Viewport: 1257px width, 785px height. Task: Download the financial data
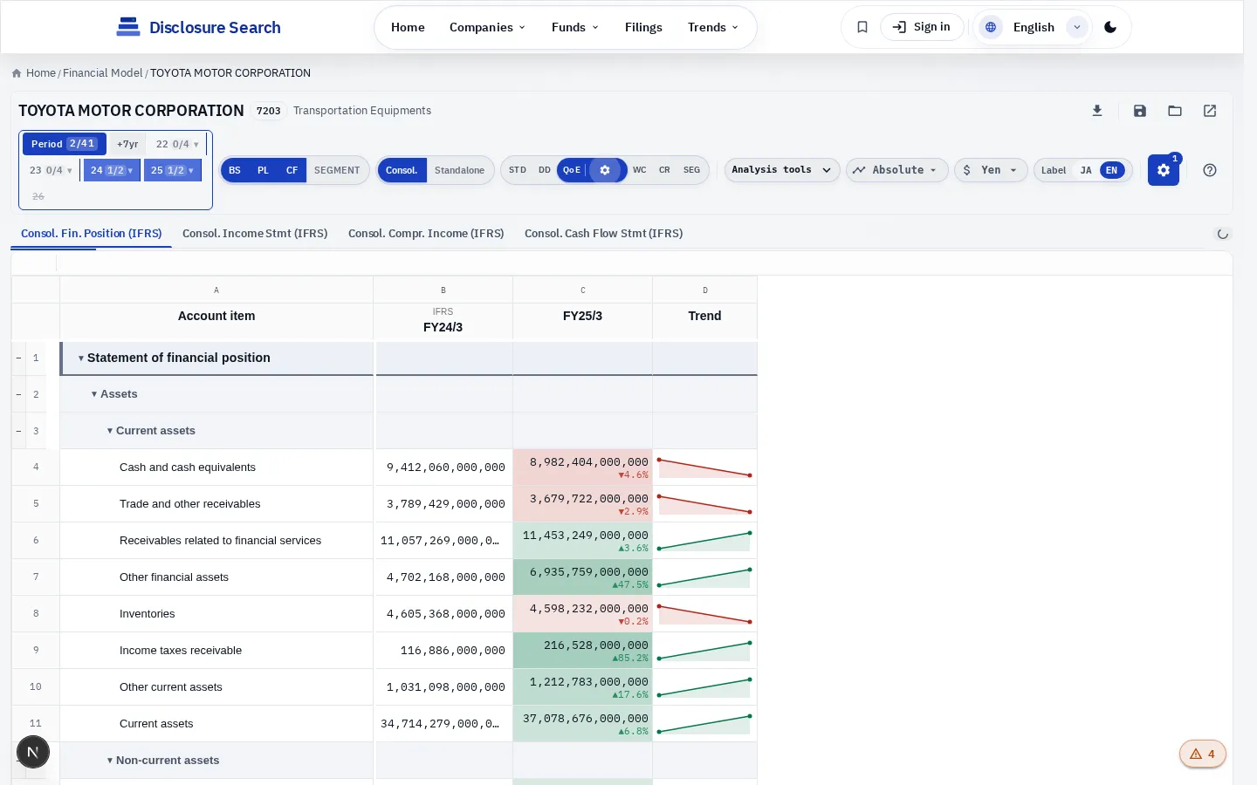click(x=1097, y=111)
